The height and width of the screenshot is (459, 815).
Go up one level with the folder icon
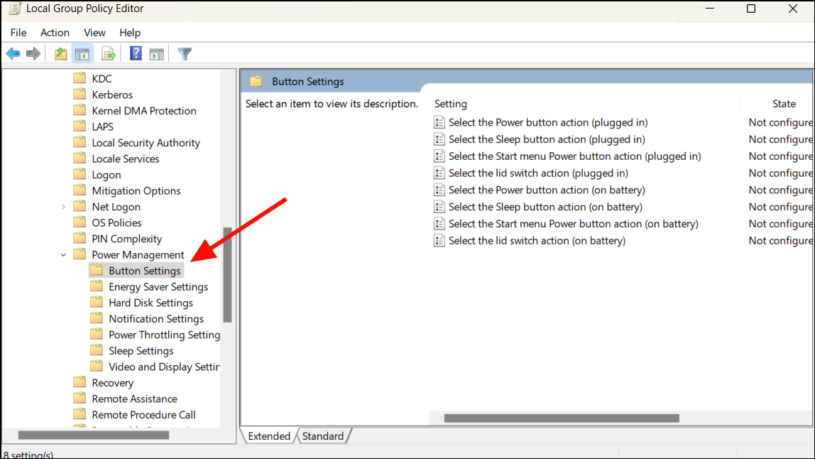coord(60,53)
